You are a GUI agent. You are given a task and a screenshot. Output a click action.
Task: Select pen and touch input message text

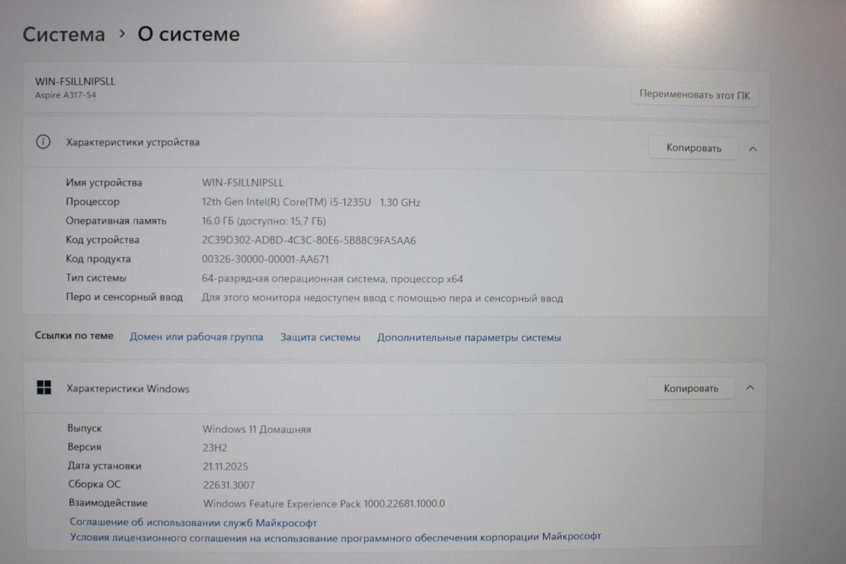(382, 298)
